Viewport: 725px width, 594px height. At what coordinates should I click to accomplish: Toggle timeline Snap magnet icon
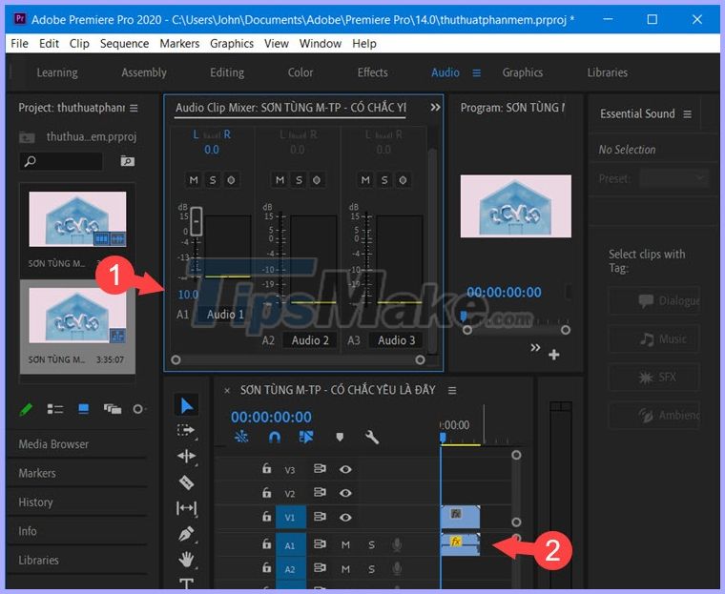(x=274, y=437)
